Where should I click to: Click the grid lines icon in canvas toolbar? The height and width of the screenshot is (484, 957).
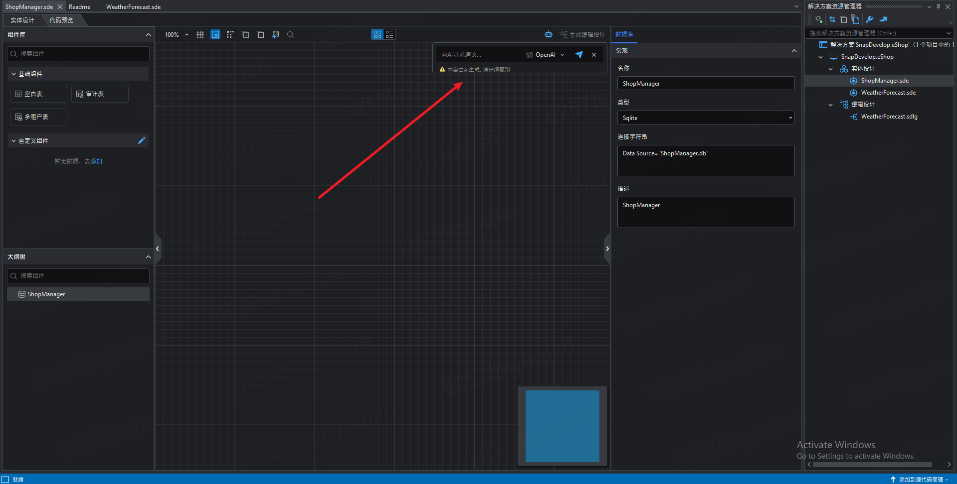tap(200, 34)
